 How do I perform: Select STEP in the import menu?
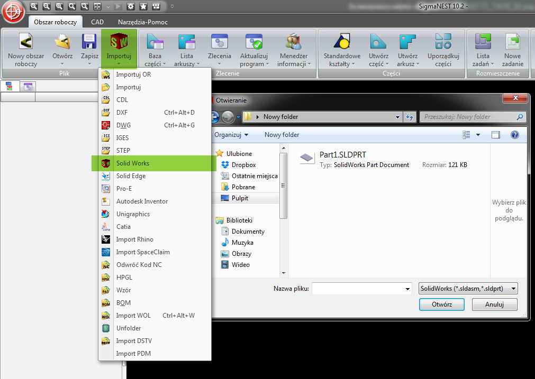click(x=155, y=151)
